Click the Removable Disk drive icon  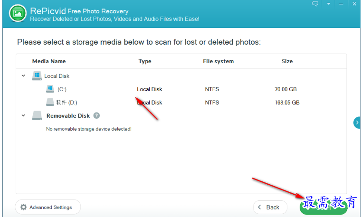click(37, 115)
